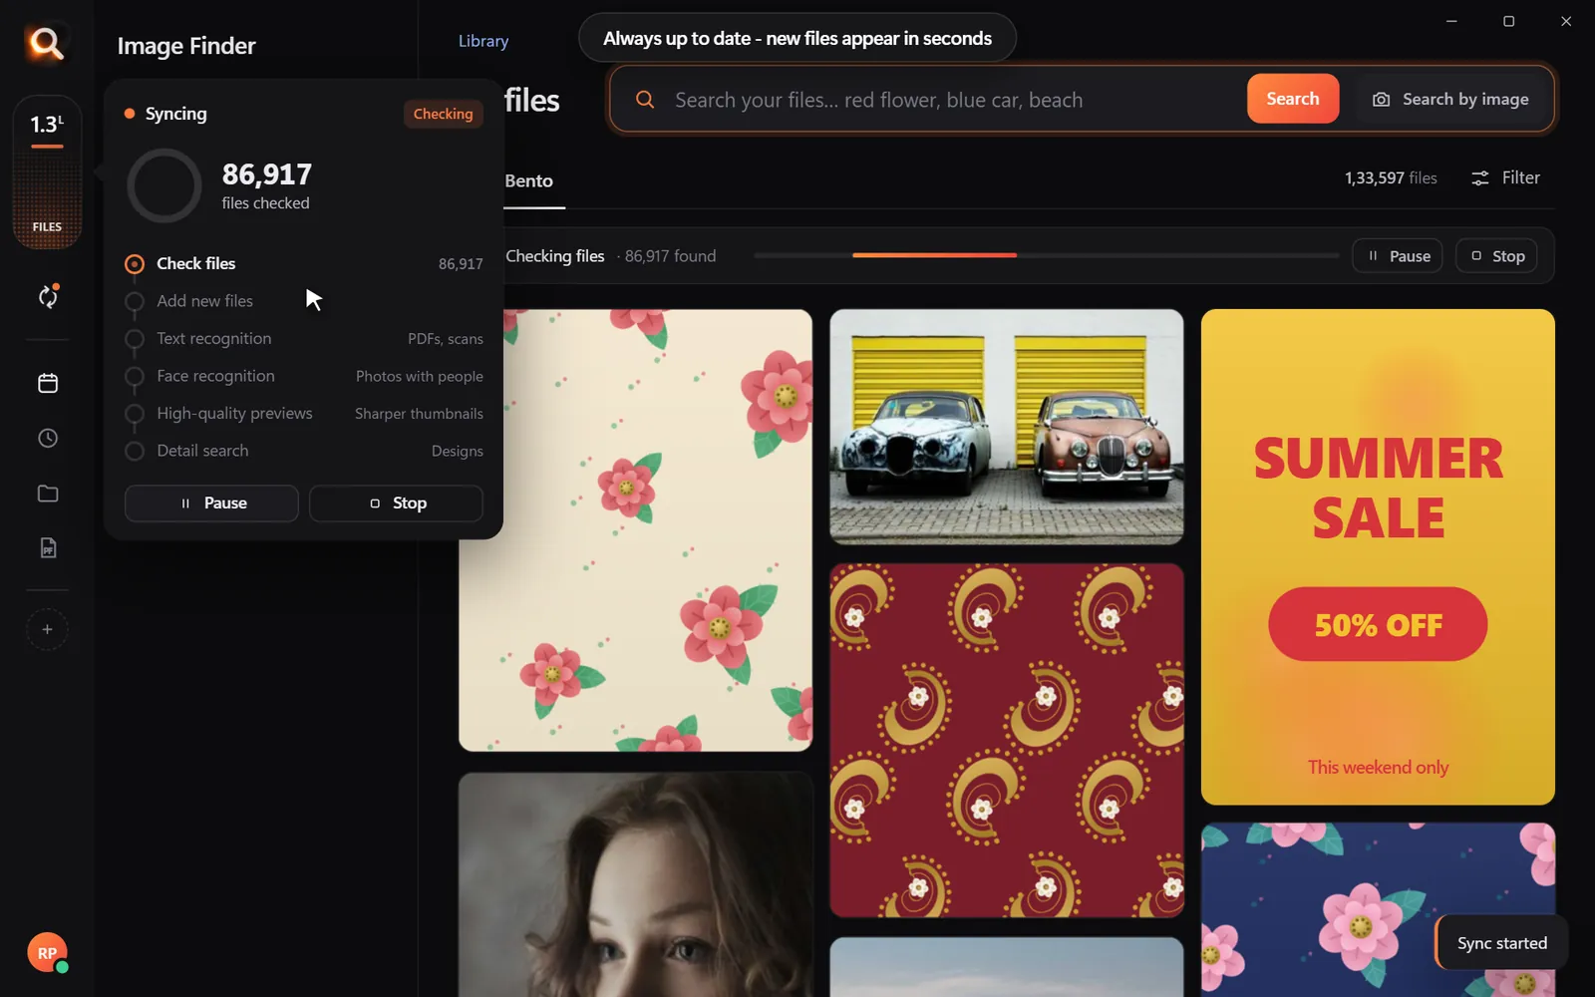Screen dimensions: 1595x997
Task: Click the 86,917 files checked counter
Action: click(267, 186)
